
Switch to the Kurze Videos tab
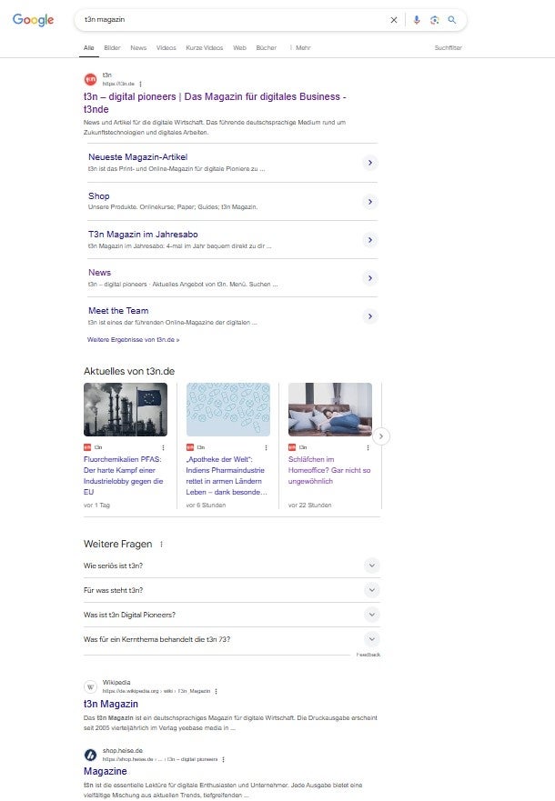click(204, 47)
